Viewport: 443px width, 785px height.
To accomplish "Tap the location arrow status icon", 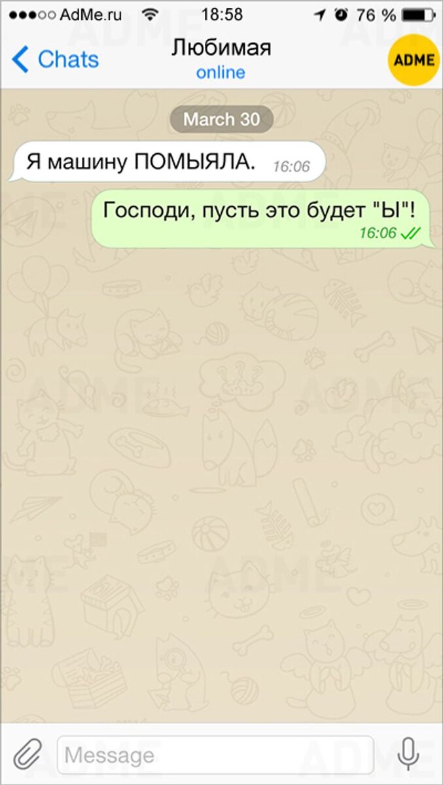I will (320, 14).
